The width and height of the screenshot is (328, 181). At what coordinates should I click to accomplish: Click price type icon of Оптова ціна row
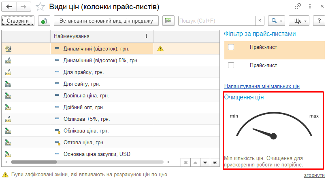8,142
